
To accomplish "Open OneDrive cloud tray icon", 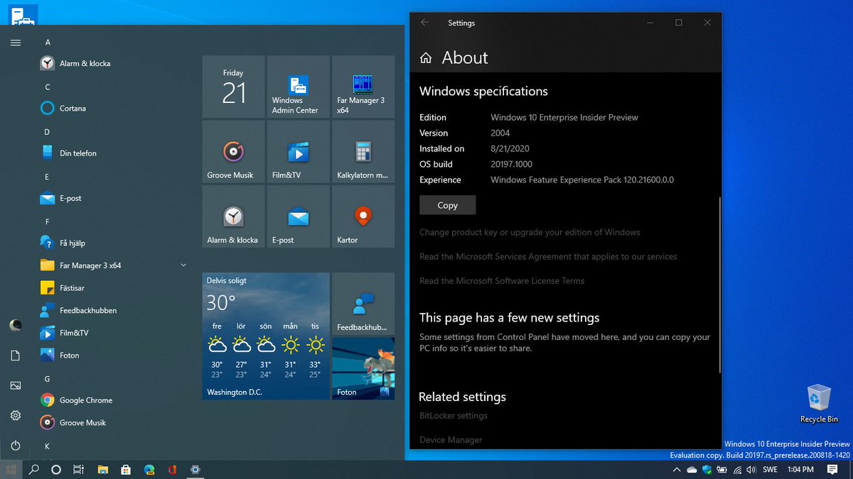I will pos(692,470).
